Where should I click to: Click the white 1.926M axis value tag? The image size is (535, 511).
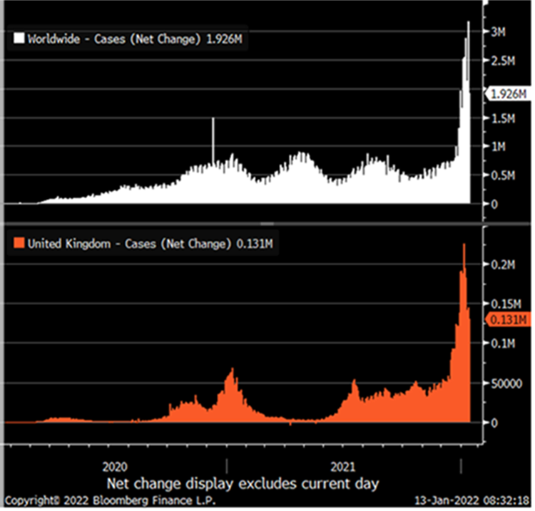(507, 93)
